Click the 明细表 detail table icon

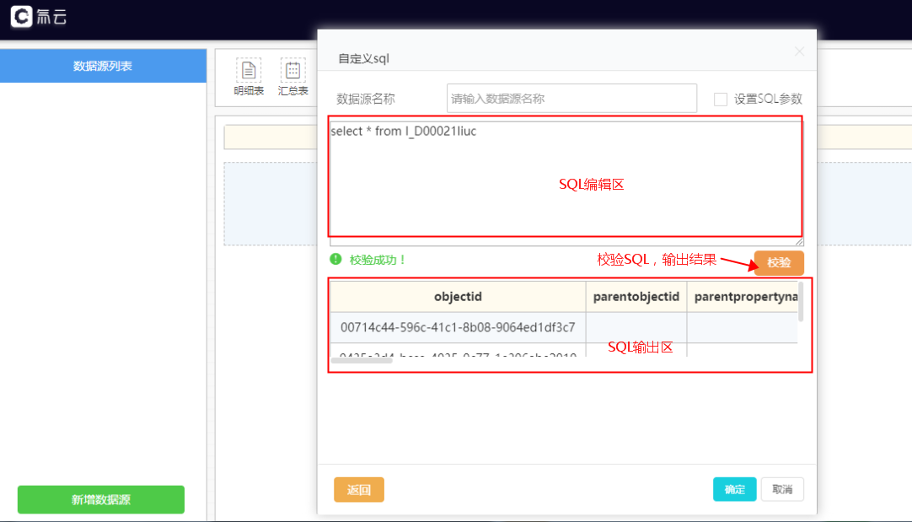[249, 71]
